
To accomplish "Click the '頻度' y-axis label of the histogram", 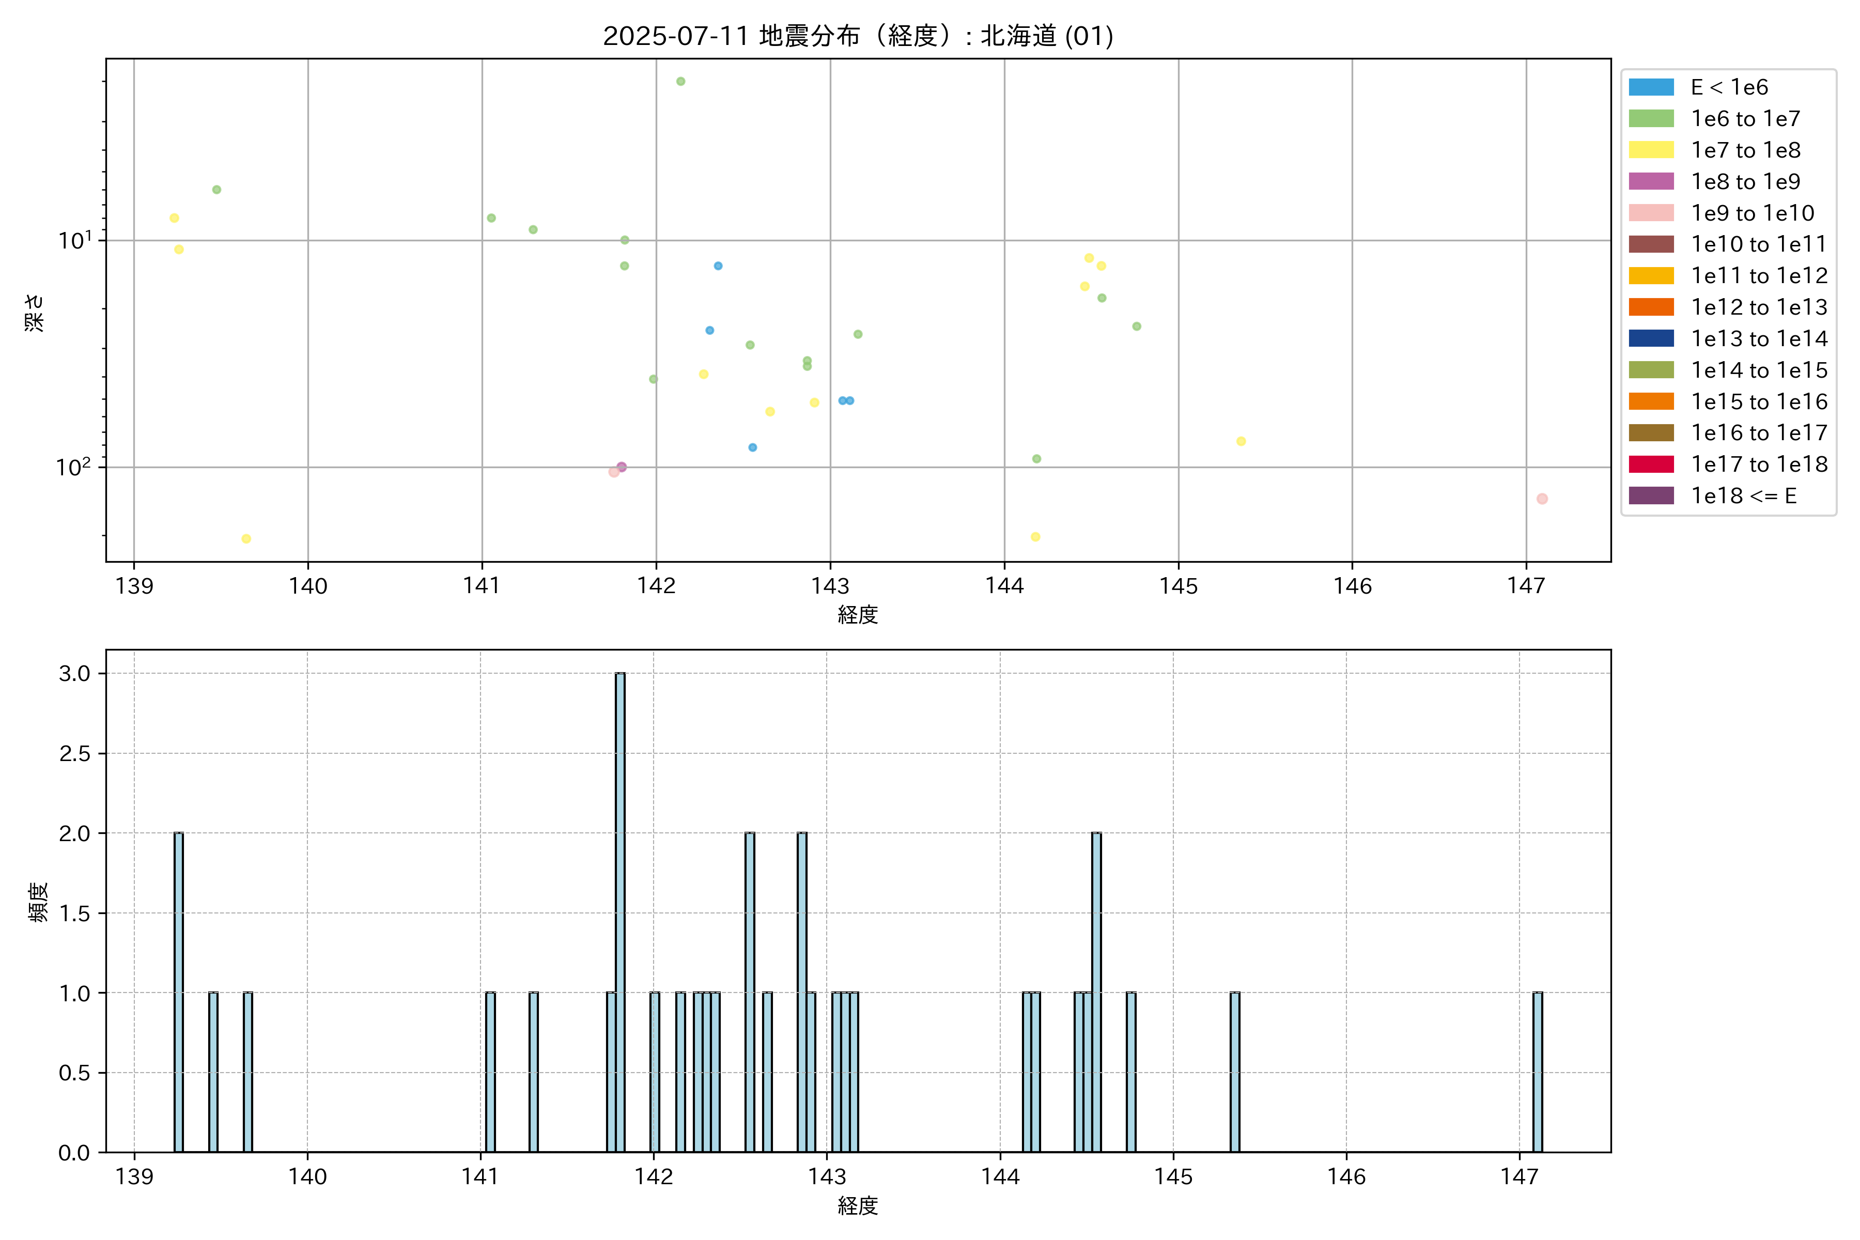I will pos(38,902).
